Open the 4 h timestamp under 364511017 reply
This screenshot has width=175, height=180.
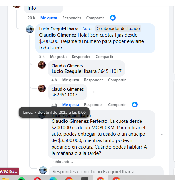[x=54, y=80]
